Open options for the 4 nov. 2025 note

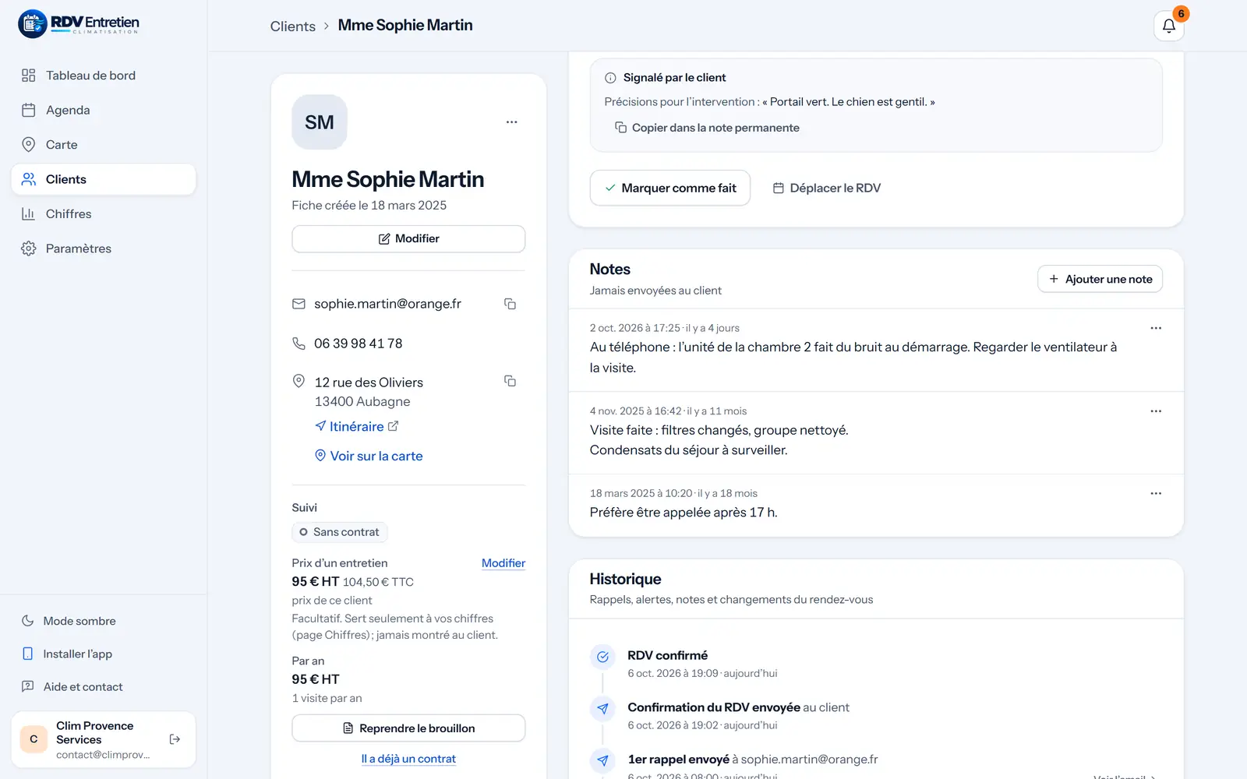1156,411
